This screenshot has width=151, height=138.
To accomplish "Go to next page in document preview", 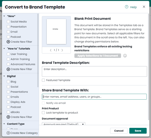I will click(62, 50).
